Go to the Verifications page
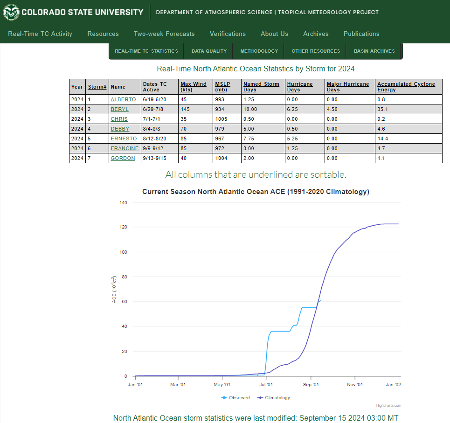 click(228, 34)
